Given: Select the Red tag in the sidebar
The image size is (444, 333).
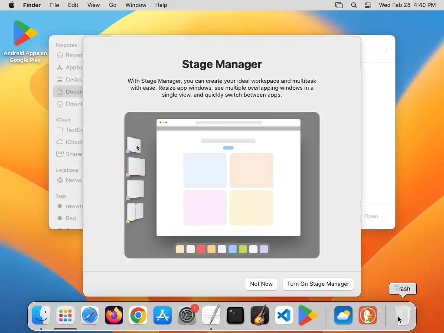Looking at the screenshot, I should coord(68,219).
